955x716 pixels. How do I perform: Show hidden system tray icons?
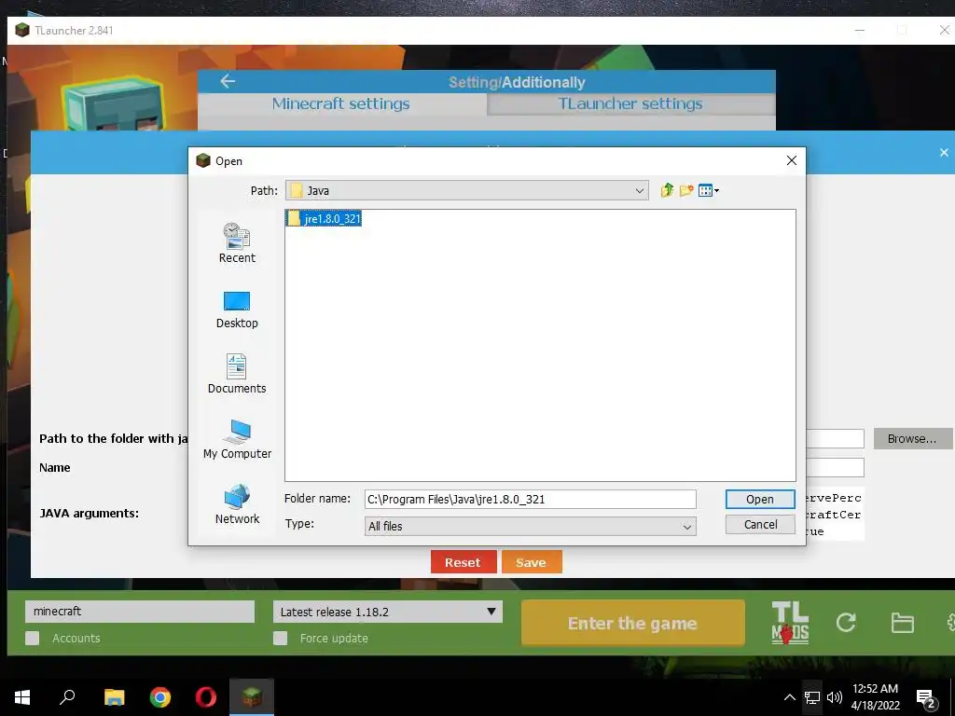(x=789, y=697)
